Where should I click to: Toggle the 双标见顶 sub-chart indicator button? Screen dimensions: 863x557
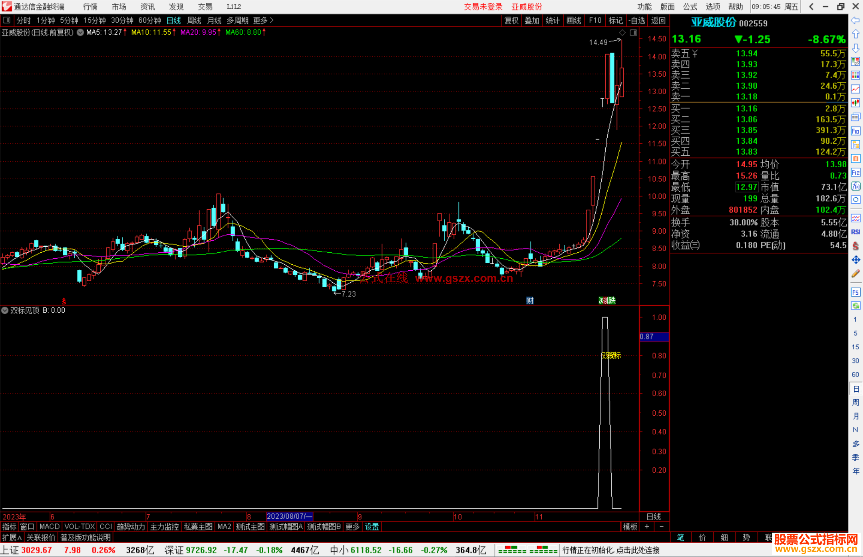(5, 310)
